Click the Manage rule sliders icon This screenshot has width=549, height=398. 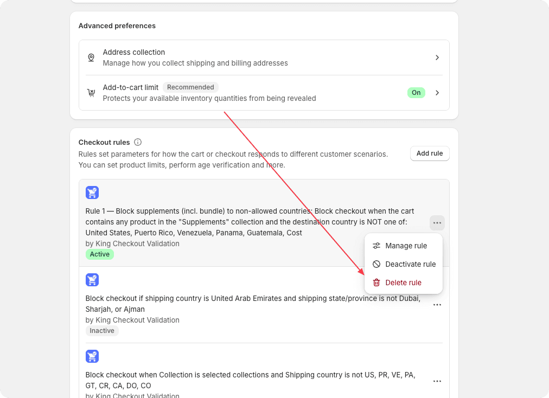tap(376, 246)
